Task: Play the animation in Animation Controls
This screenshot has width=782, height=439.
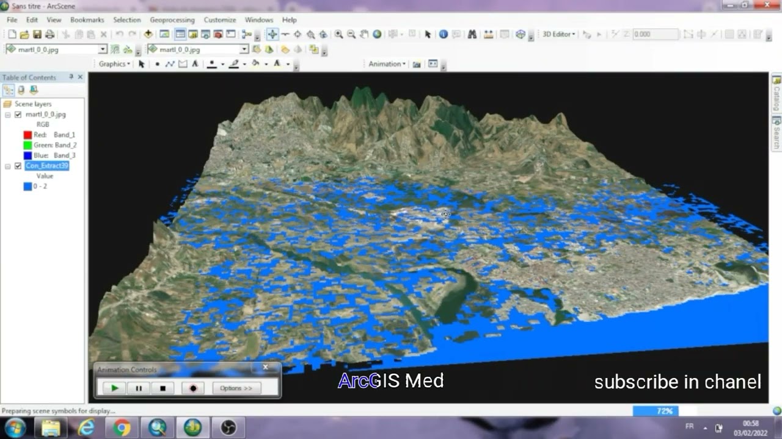Action: tap(114, 388)
